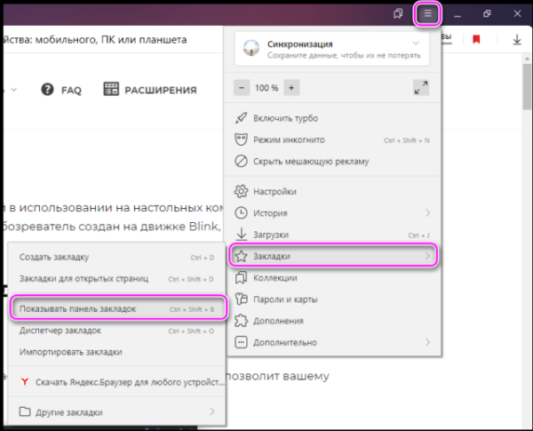Click the 100 % zoom value
The width and height of the screenshot is (533, 431).
click(266, 88)
